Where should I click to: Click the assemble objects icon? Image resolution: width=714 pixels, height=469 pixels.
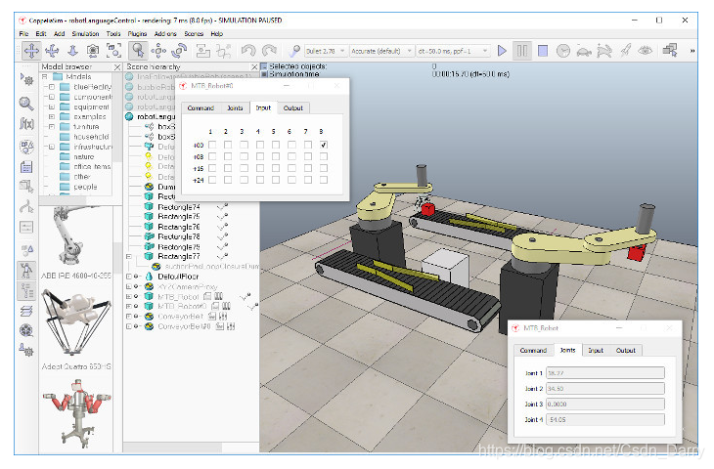click(x=202, y=51)
